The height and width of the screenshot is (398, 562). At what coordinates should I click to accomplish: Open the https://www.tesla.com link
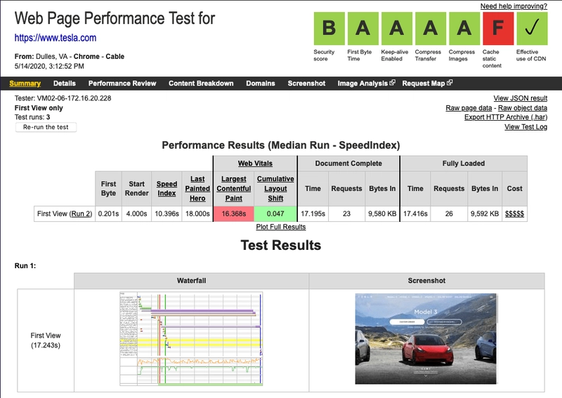tap(55, 38)
